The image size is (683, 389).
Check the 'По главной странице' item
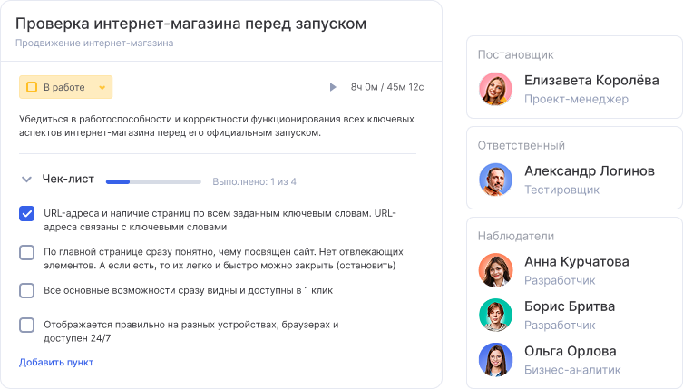coord(27,253)
